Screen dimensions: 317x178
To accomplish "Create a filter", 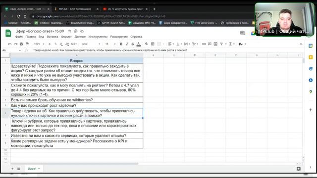I will click(x=221, y=44).
